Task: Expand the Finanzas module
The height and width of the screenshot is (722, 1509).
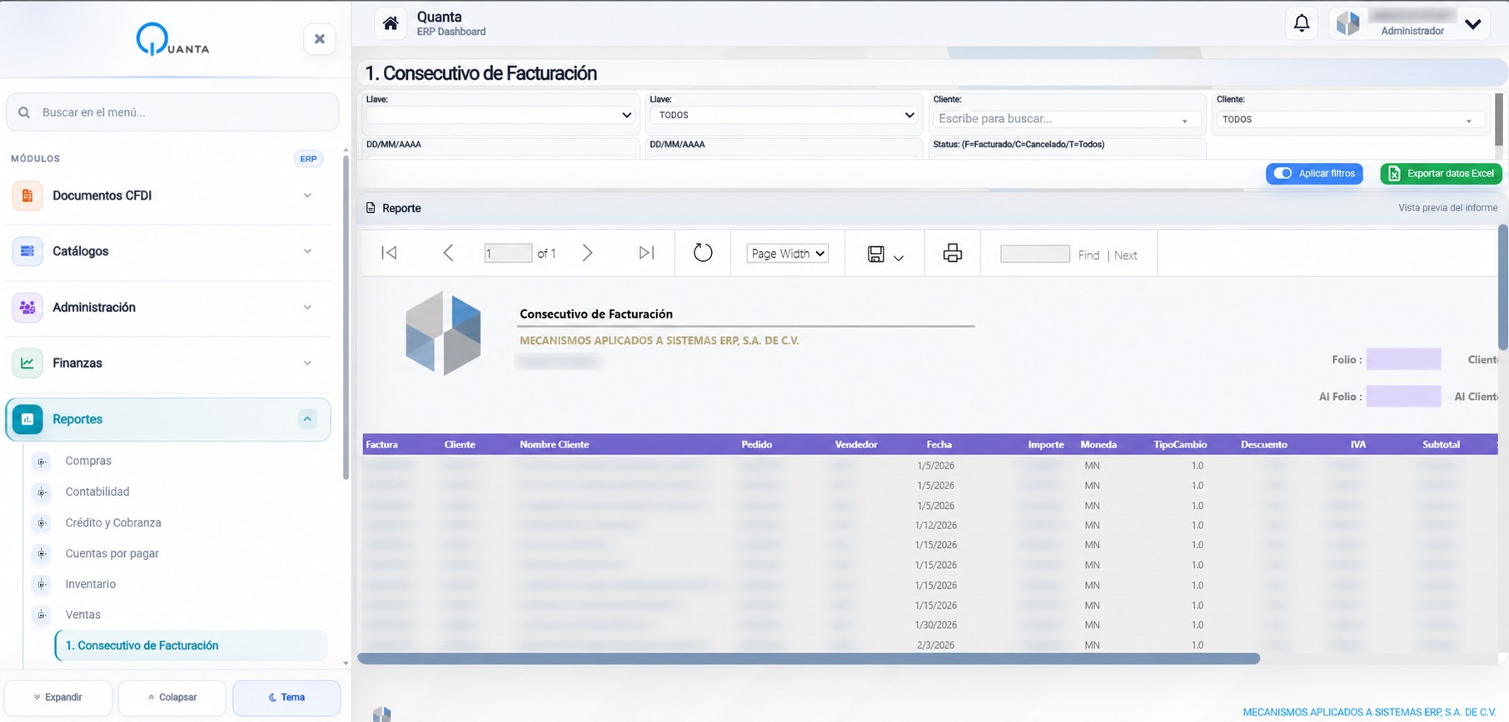Action: (307, 363)
